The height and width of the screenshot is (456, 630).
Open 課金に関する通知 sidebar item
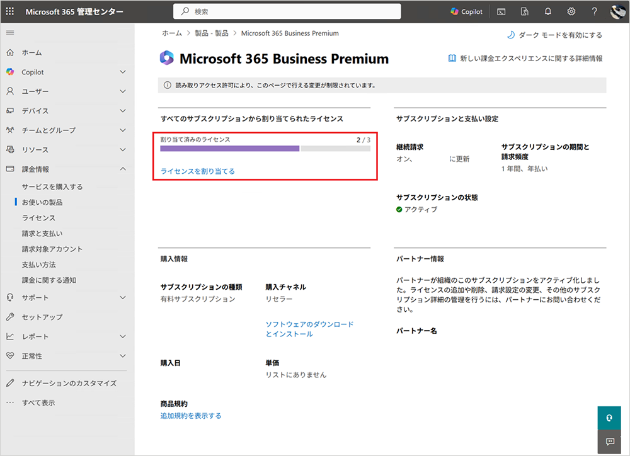click(49, 280)
